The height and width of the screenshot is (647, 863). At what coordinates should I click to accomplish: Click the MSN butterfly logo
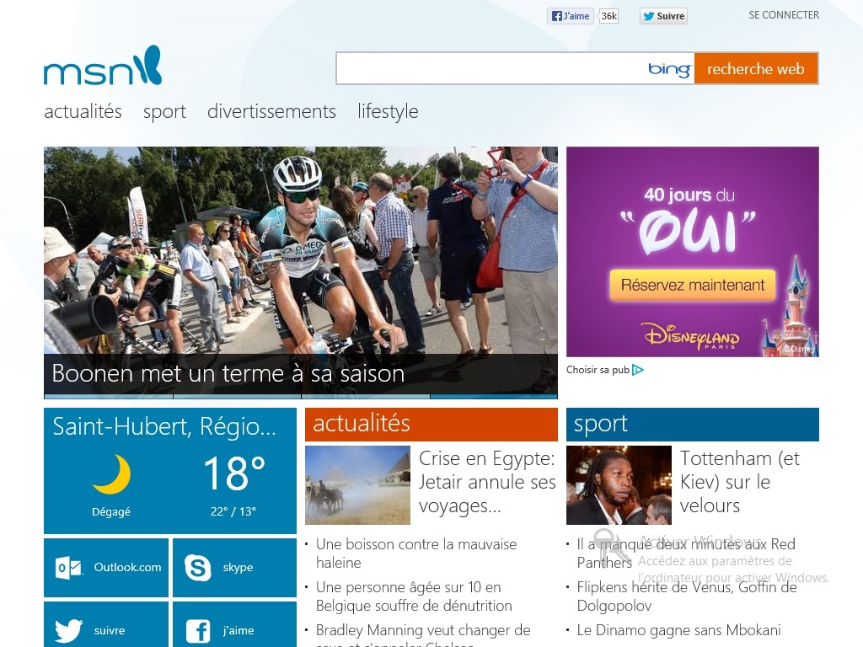coord(103,66)
